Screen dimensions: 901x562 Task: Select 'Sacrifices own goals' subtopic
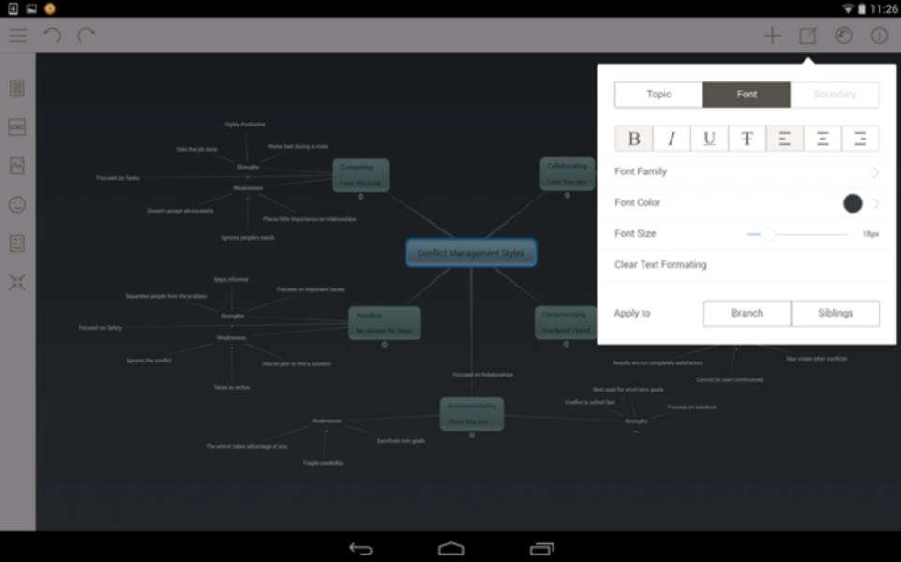(401, 441)
